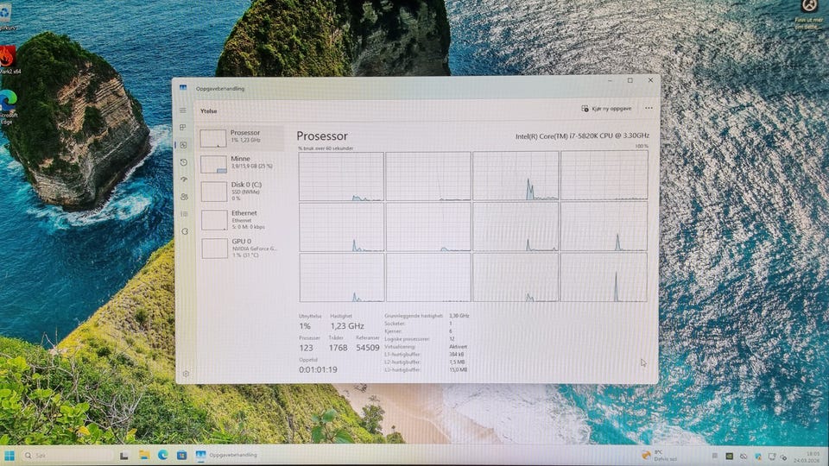Select the Performance page icon in sidebar
Viewport: 829px width, 466px height.
(x=183, y=145)
